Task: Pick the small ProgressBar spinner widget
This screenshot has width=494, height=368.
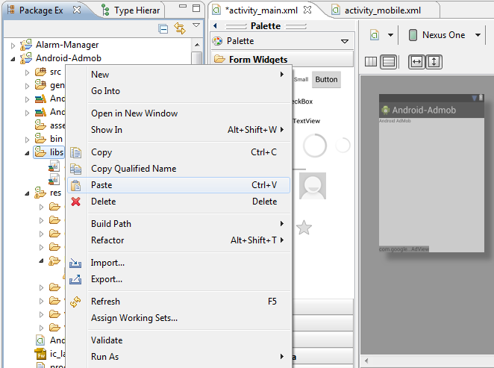Action: (x=343, y=145)
